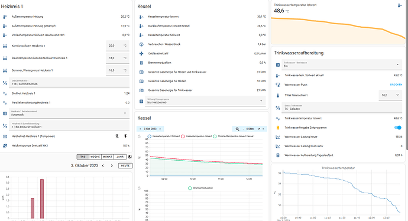This screenshot has width=408, height=221.
Task: Click fan icon beside Gebläsedrehzahl
Action: tap(141, 53)
